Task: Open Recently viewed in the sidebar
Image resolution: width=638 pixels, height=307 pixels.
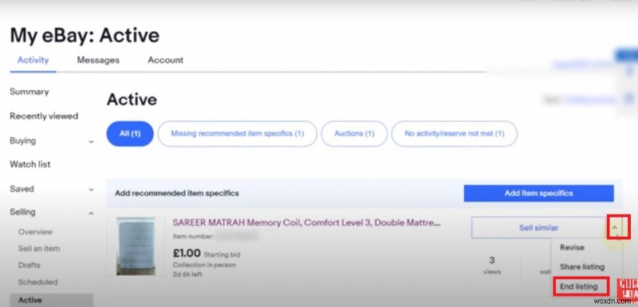Action: 44,116
